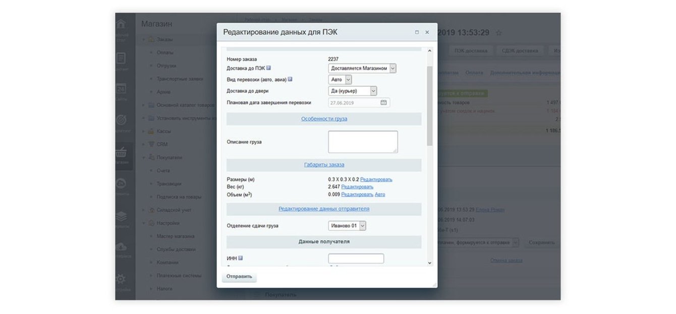Expand the Заказы tree node in sidebar
The height and width of the screenshot is (314, 676).
click(143, 40)
